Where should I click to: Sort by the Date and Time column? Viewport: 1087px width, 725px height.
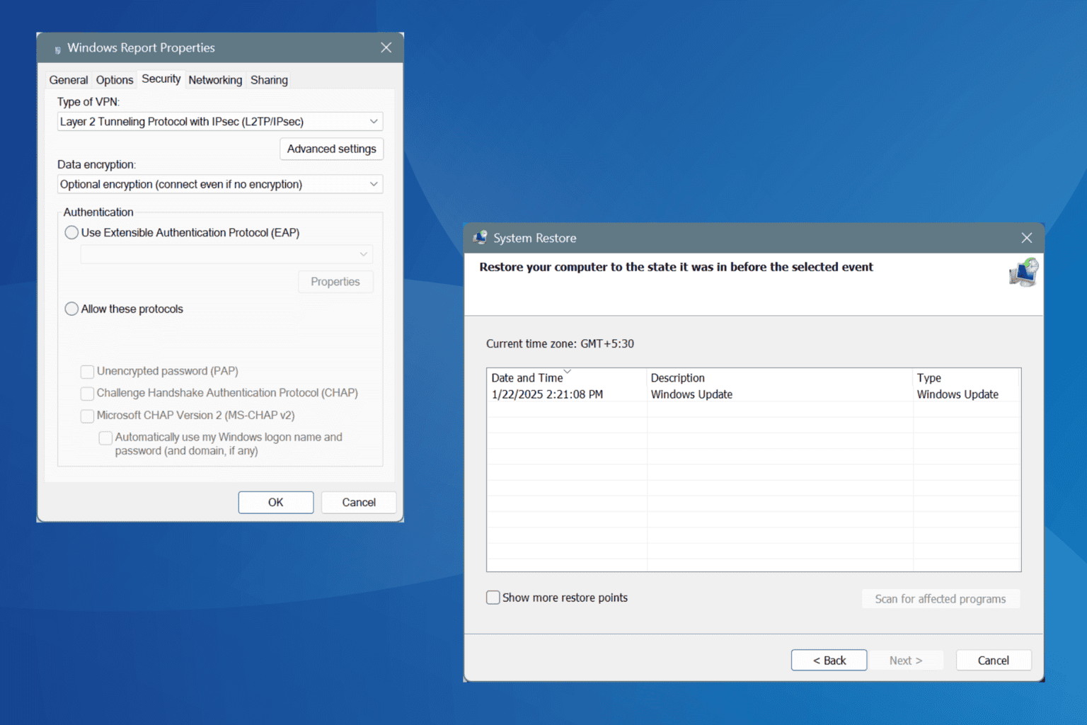click(566, 377)
